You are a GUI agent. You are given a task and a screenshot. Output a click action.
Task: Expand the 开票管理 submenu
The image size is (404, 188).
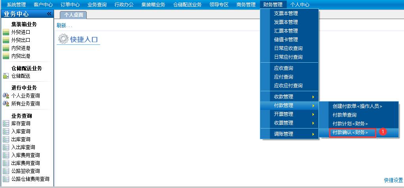click(x=289, y=114)
